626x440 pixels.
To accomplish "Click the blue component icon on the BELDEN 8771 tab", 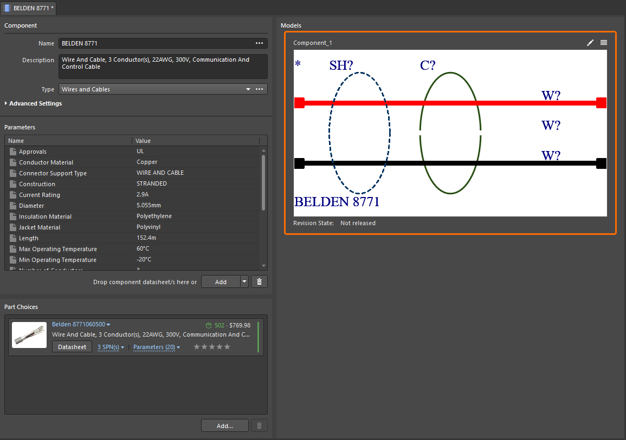I will (7, 8).
